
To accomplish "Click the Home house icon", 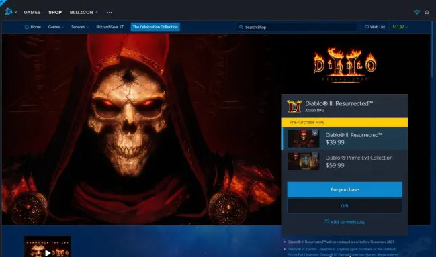I will [27, 27].
